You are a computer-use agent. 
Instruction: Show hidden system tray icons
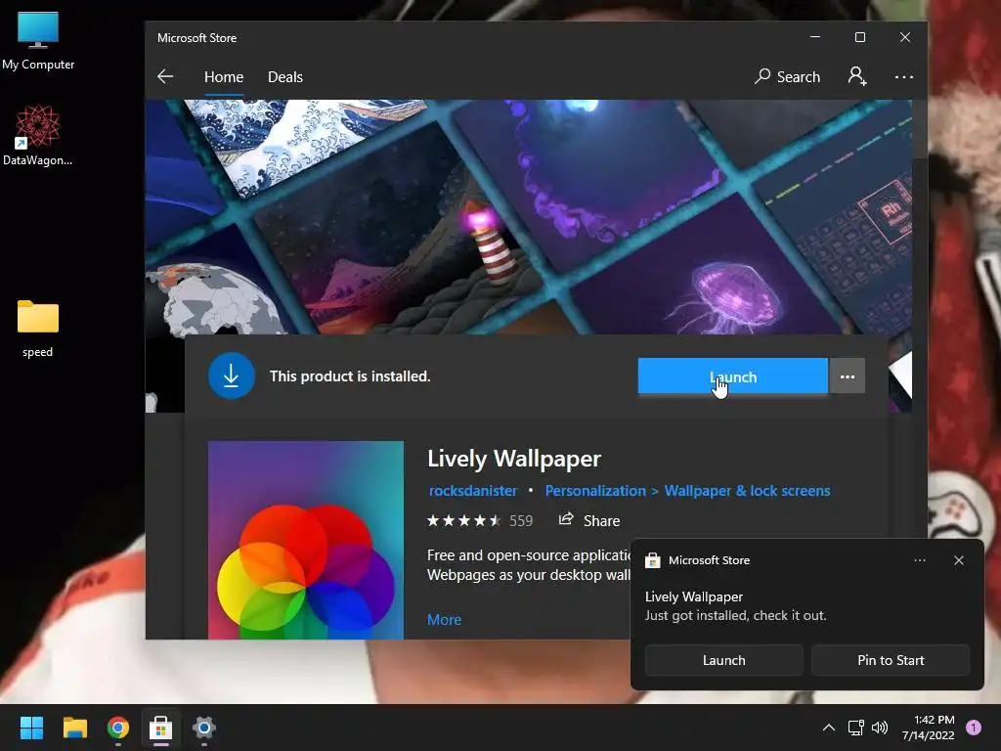(x=828, y=728)
